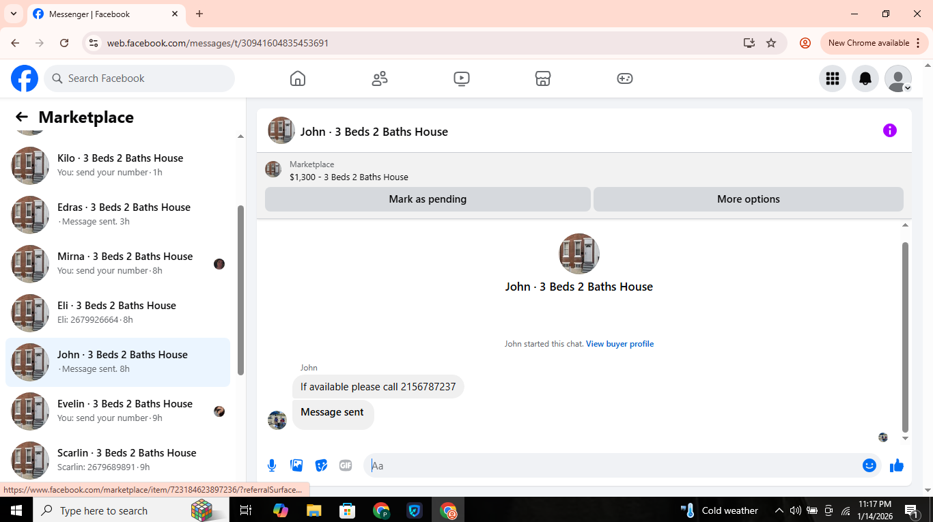The width and height of the screenshot is (933, 522).
Task: Open Eli 3 Beds 2 Baths conversation
Action: (x=117, y=313)
